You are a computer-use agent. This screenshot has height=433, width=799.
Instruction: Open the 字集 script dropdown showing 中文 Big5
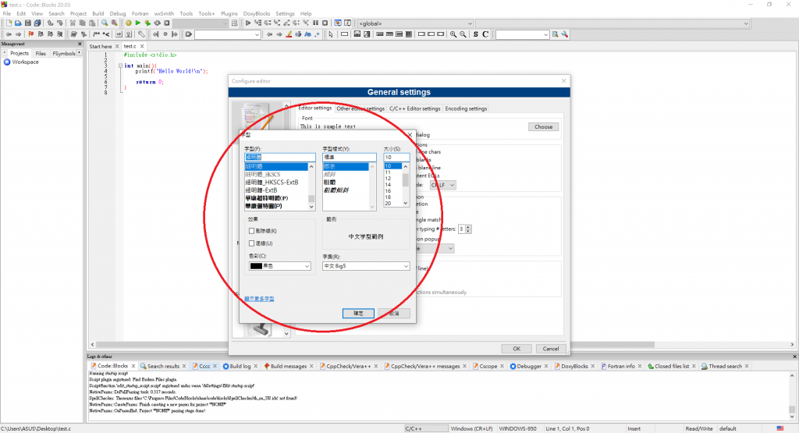pos(366,266)
